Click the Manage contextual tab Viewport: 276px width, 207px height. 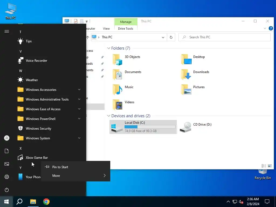(126, 22)
